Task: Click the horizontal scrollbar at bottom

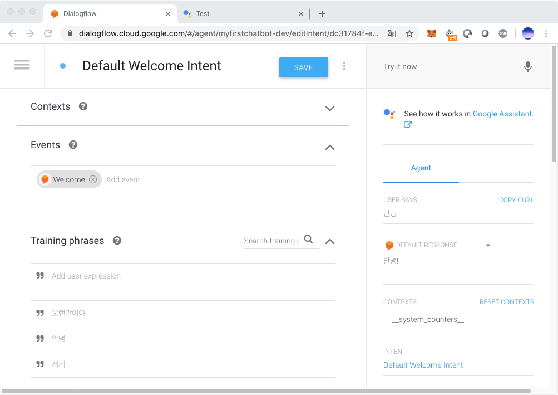Action: (x=266, y=391)
